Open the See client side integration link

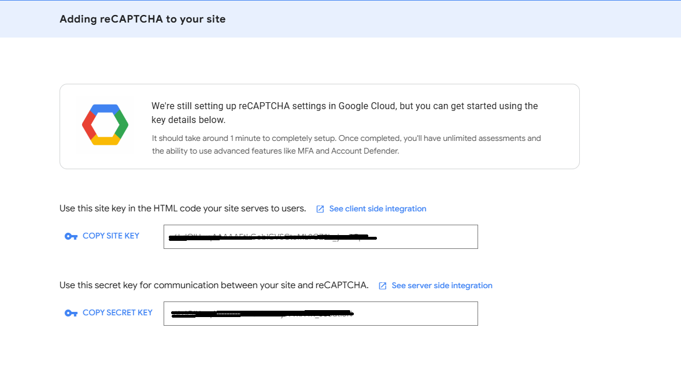pyautogui.click(x=378, y=208)
